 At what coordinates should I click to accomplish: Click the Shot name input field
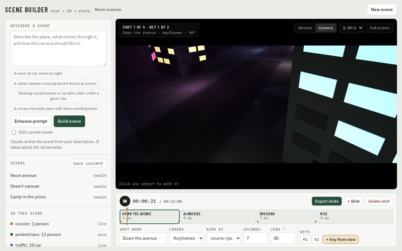coord(143,238)
